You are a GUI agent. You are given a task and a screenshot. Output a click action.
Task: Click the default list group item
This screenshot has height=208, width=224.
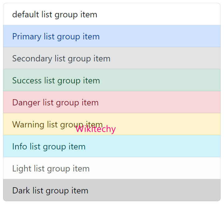point(55,15)
